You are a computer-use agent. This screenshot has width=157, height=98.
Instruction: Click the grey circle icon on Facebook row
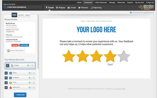[x=34, y=78]
